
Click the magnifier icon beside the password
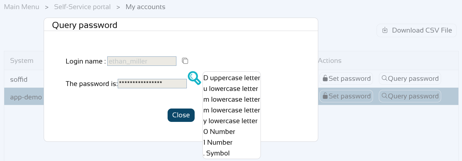point(194,78)
